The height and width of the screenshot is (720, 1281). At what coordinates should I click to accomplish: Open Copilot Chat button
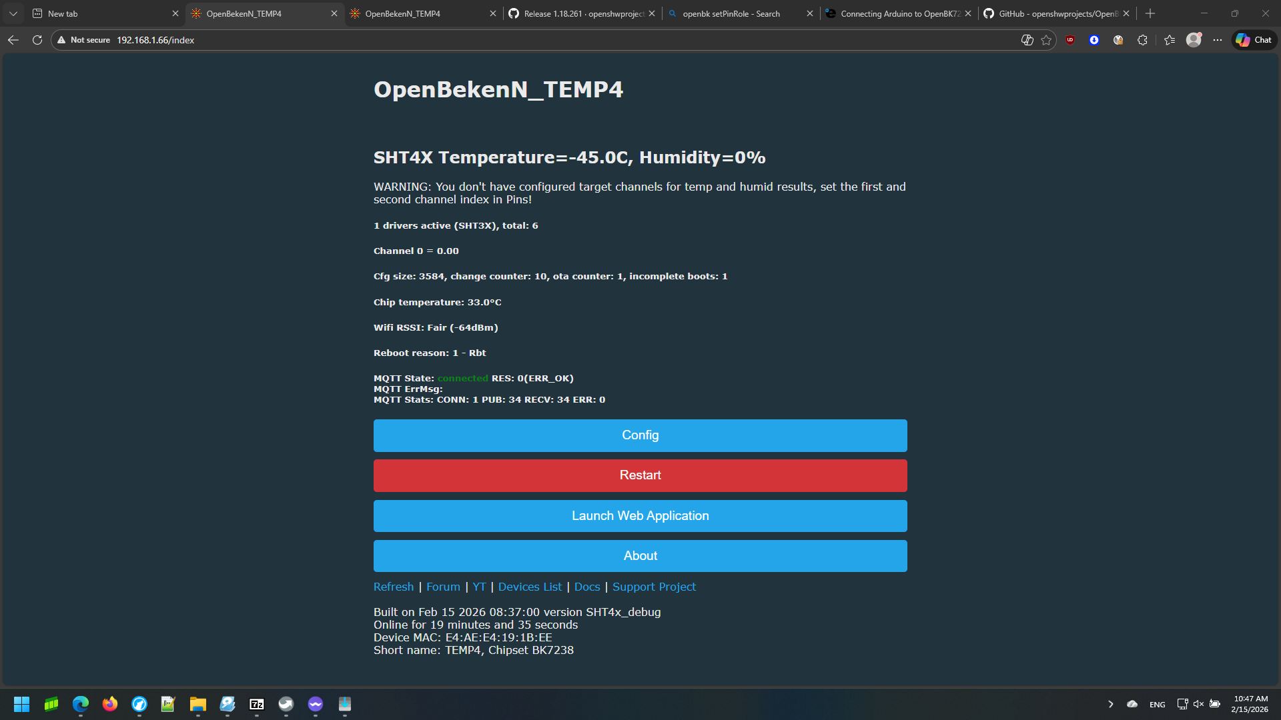click(1254, 40)
